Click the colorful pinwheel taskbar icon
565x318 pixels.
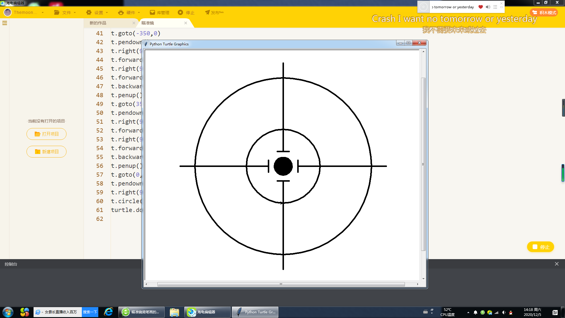click(25, 312)
